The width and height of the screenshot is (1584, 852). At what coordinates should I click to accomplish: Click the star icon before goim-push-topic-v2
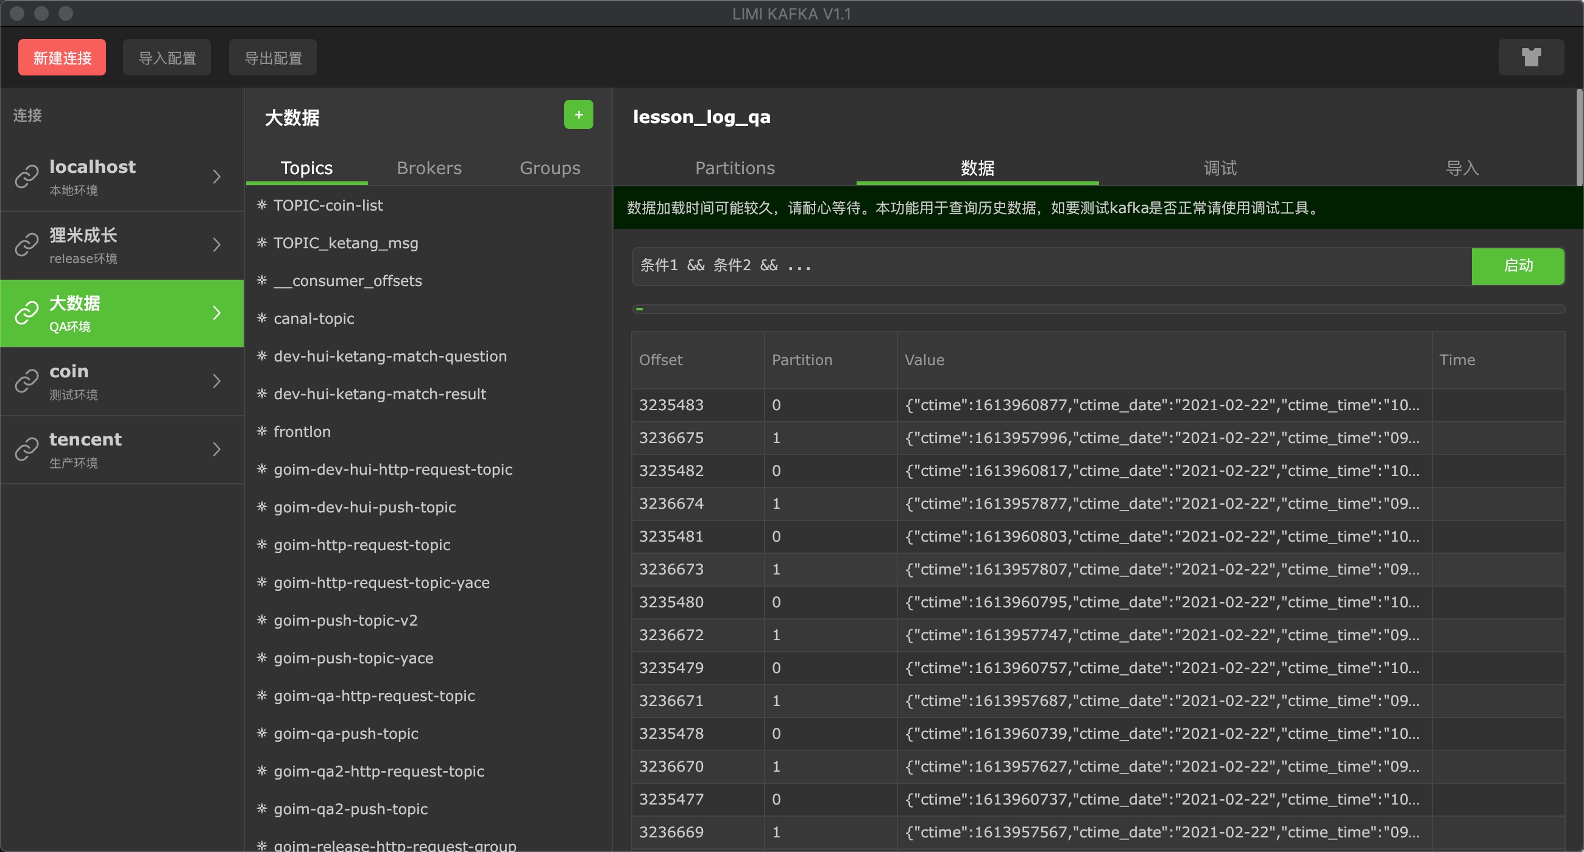click(262, 620)
